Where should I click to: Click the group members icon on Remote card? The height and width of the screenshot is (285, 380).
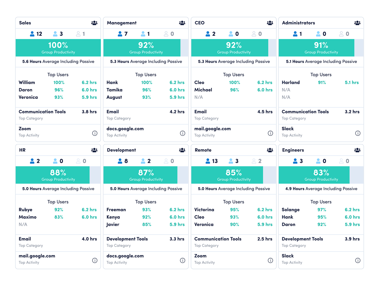(270, 150)
